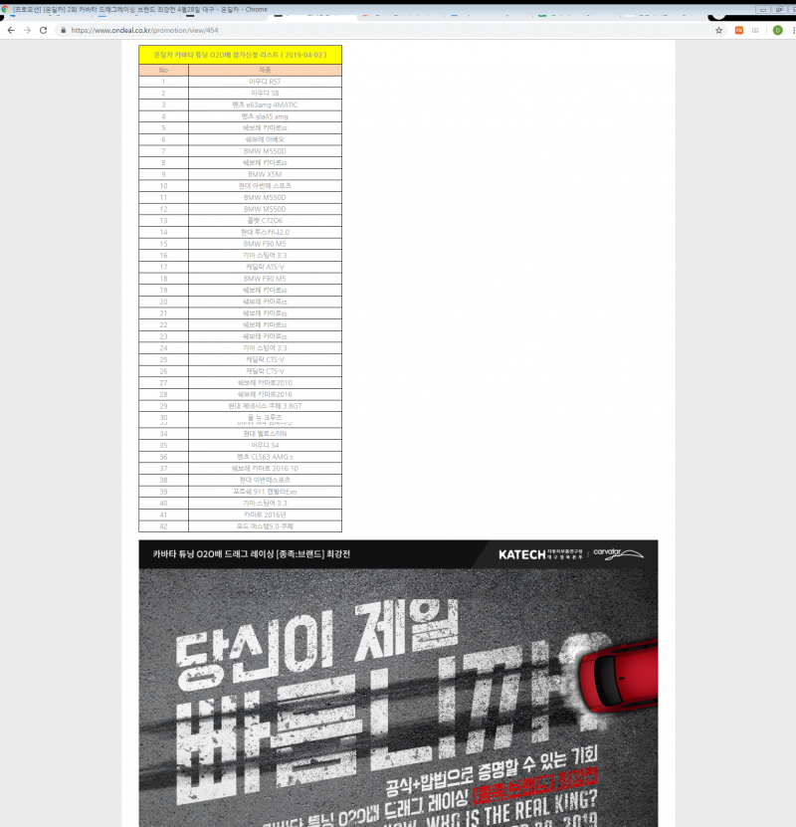Click the 'No' column header
The image size is (796, 827).
tap(163, 70)
